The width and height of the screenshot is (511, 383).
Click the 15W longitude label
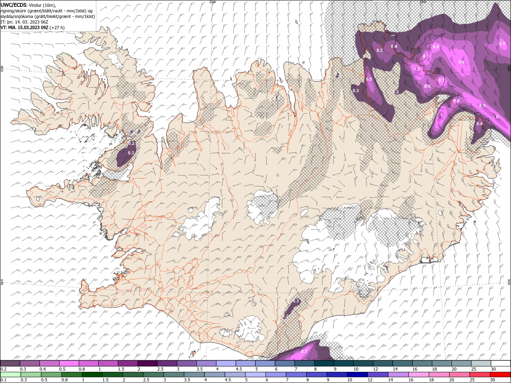pyautogui.click(x=422, y=2)
